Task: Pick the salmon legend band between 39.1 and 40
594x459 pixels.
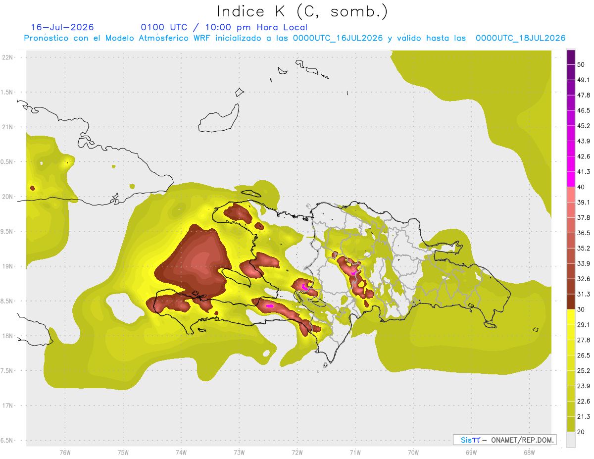Action: click(x=571, y=195)
